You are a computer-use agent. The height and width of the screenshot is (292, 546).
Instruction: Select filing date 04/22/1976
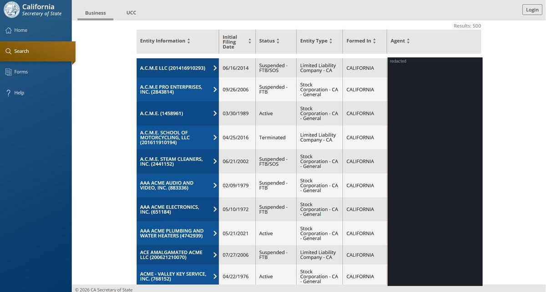[236, 277]
